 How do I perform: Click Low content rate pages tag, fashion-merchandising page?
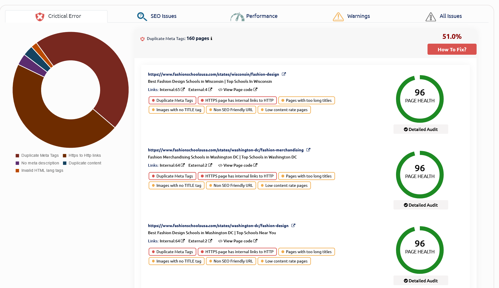tap(284, 185)
